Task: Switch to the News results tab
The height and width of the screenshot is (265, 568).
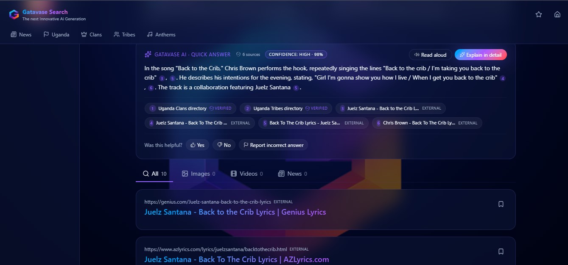Action: [292, 174]
